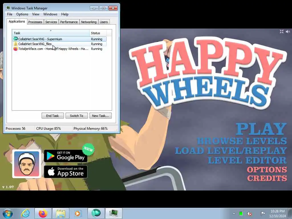292x219 pixels.
Task: Click PLAY in the Happy Wheels menu
Action: pyautogui.click(x=261, y=129)
